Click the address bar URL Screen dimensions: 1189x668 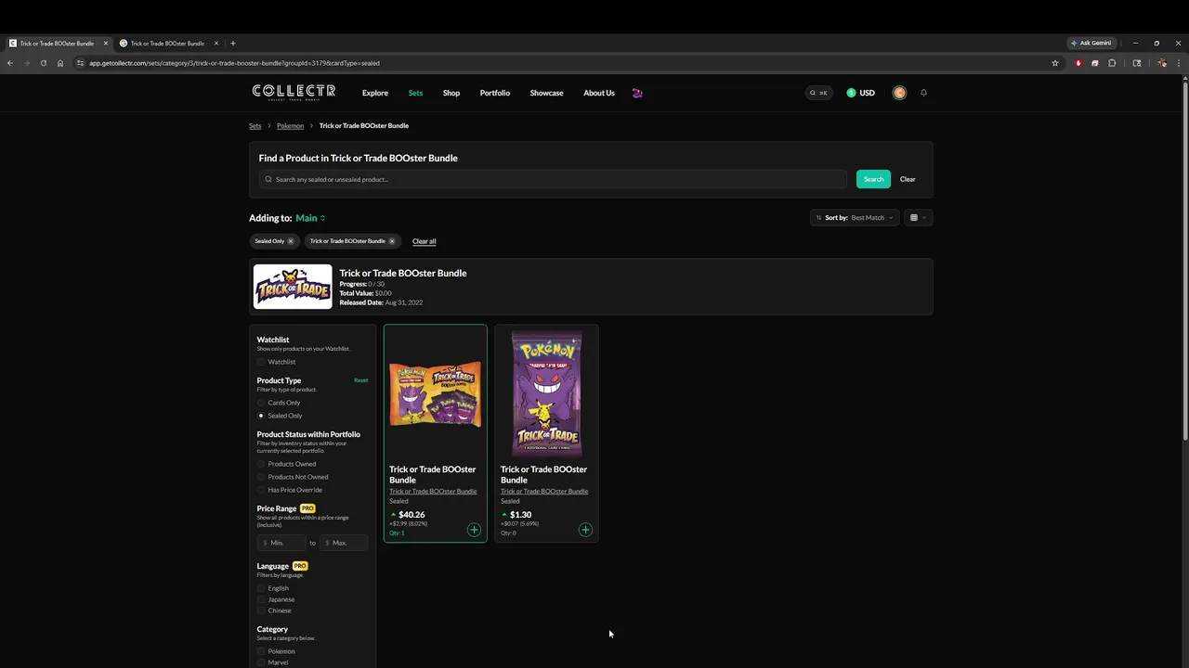click(x=234, y=63)
